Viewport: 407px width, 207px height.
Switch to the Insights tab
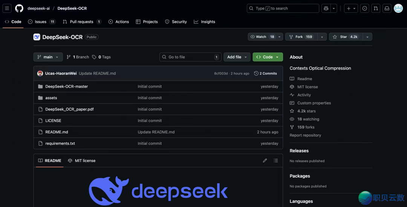click(205, 22)
